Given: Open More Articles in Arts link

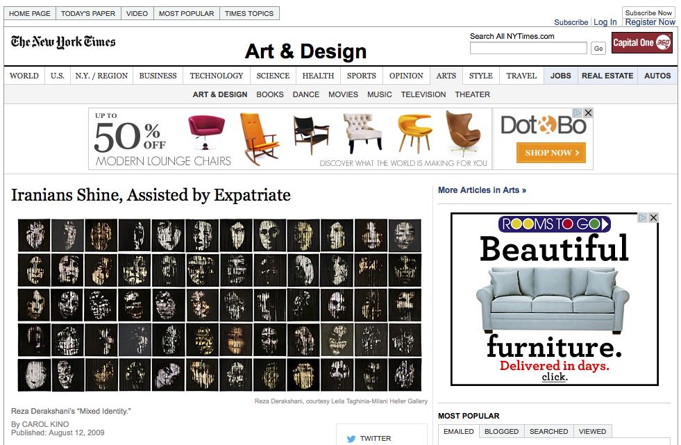Looking at the screenshot, I should [482, 190].
